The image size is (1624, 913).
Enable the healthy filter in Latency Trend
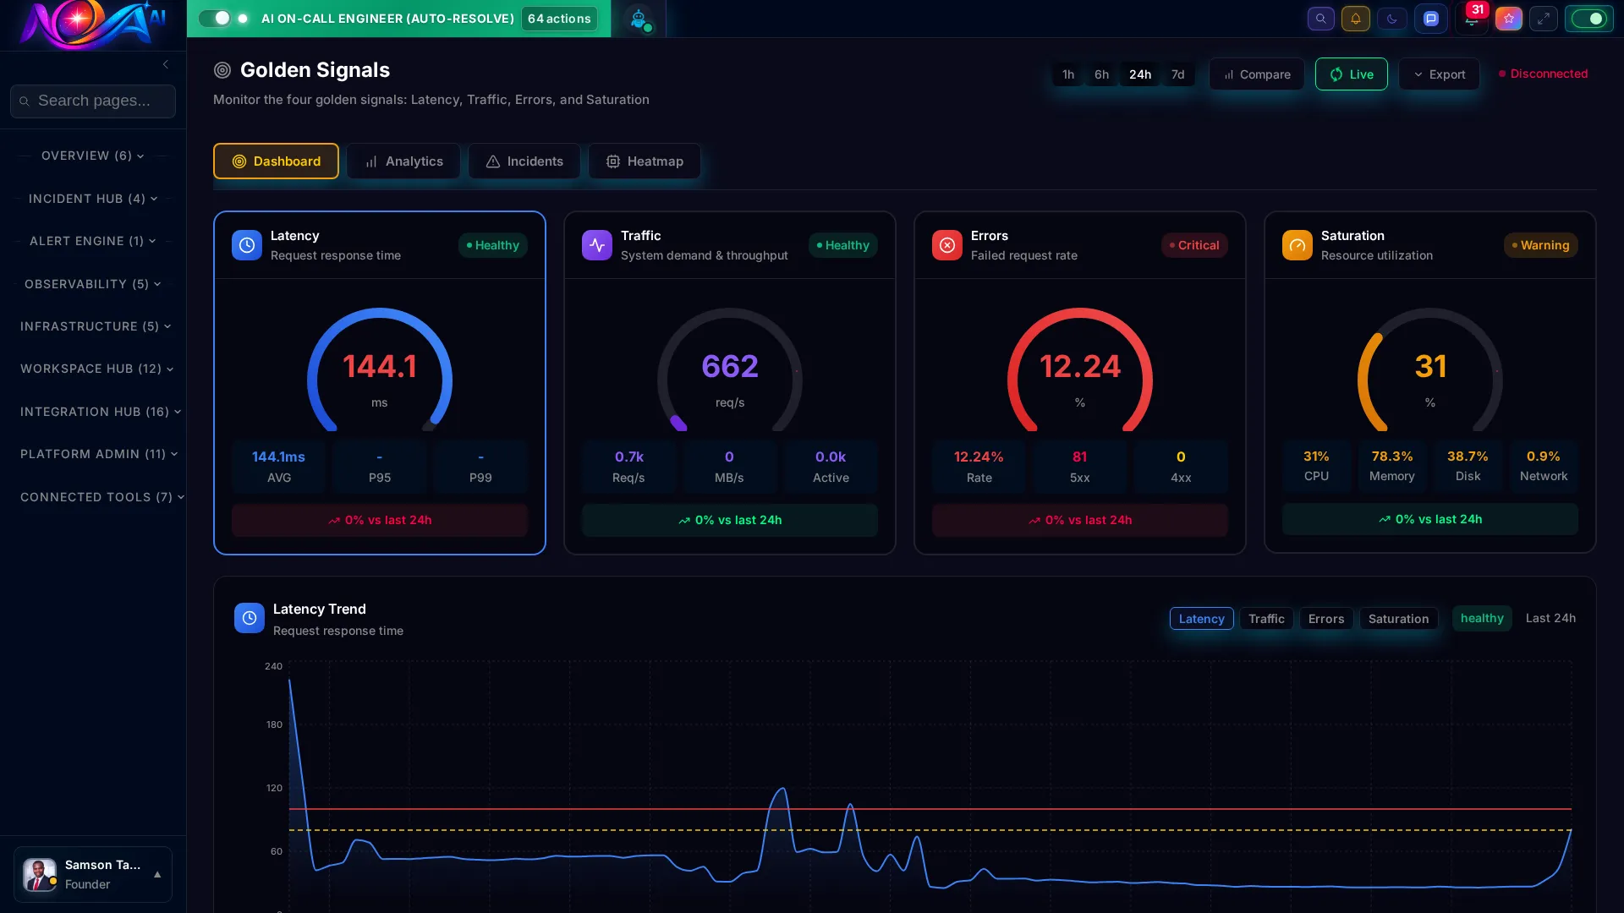point(1482,618)
